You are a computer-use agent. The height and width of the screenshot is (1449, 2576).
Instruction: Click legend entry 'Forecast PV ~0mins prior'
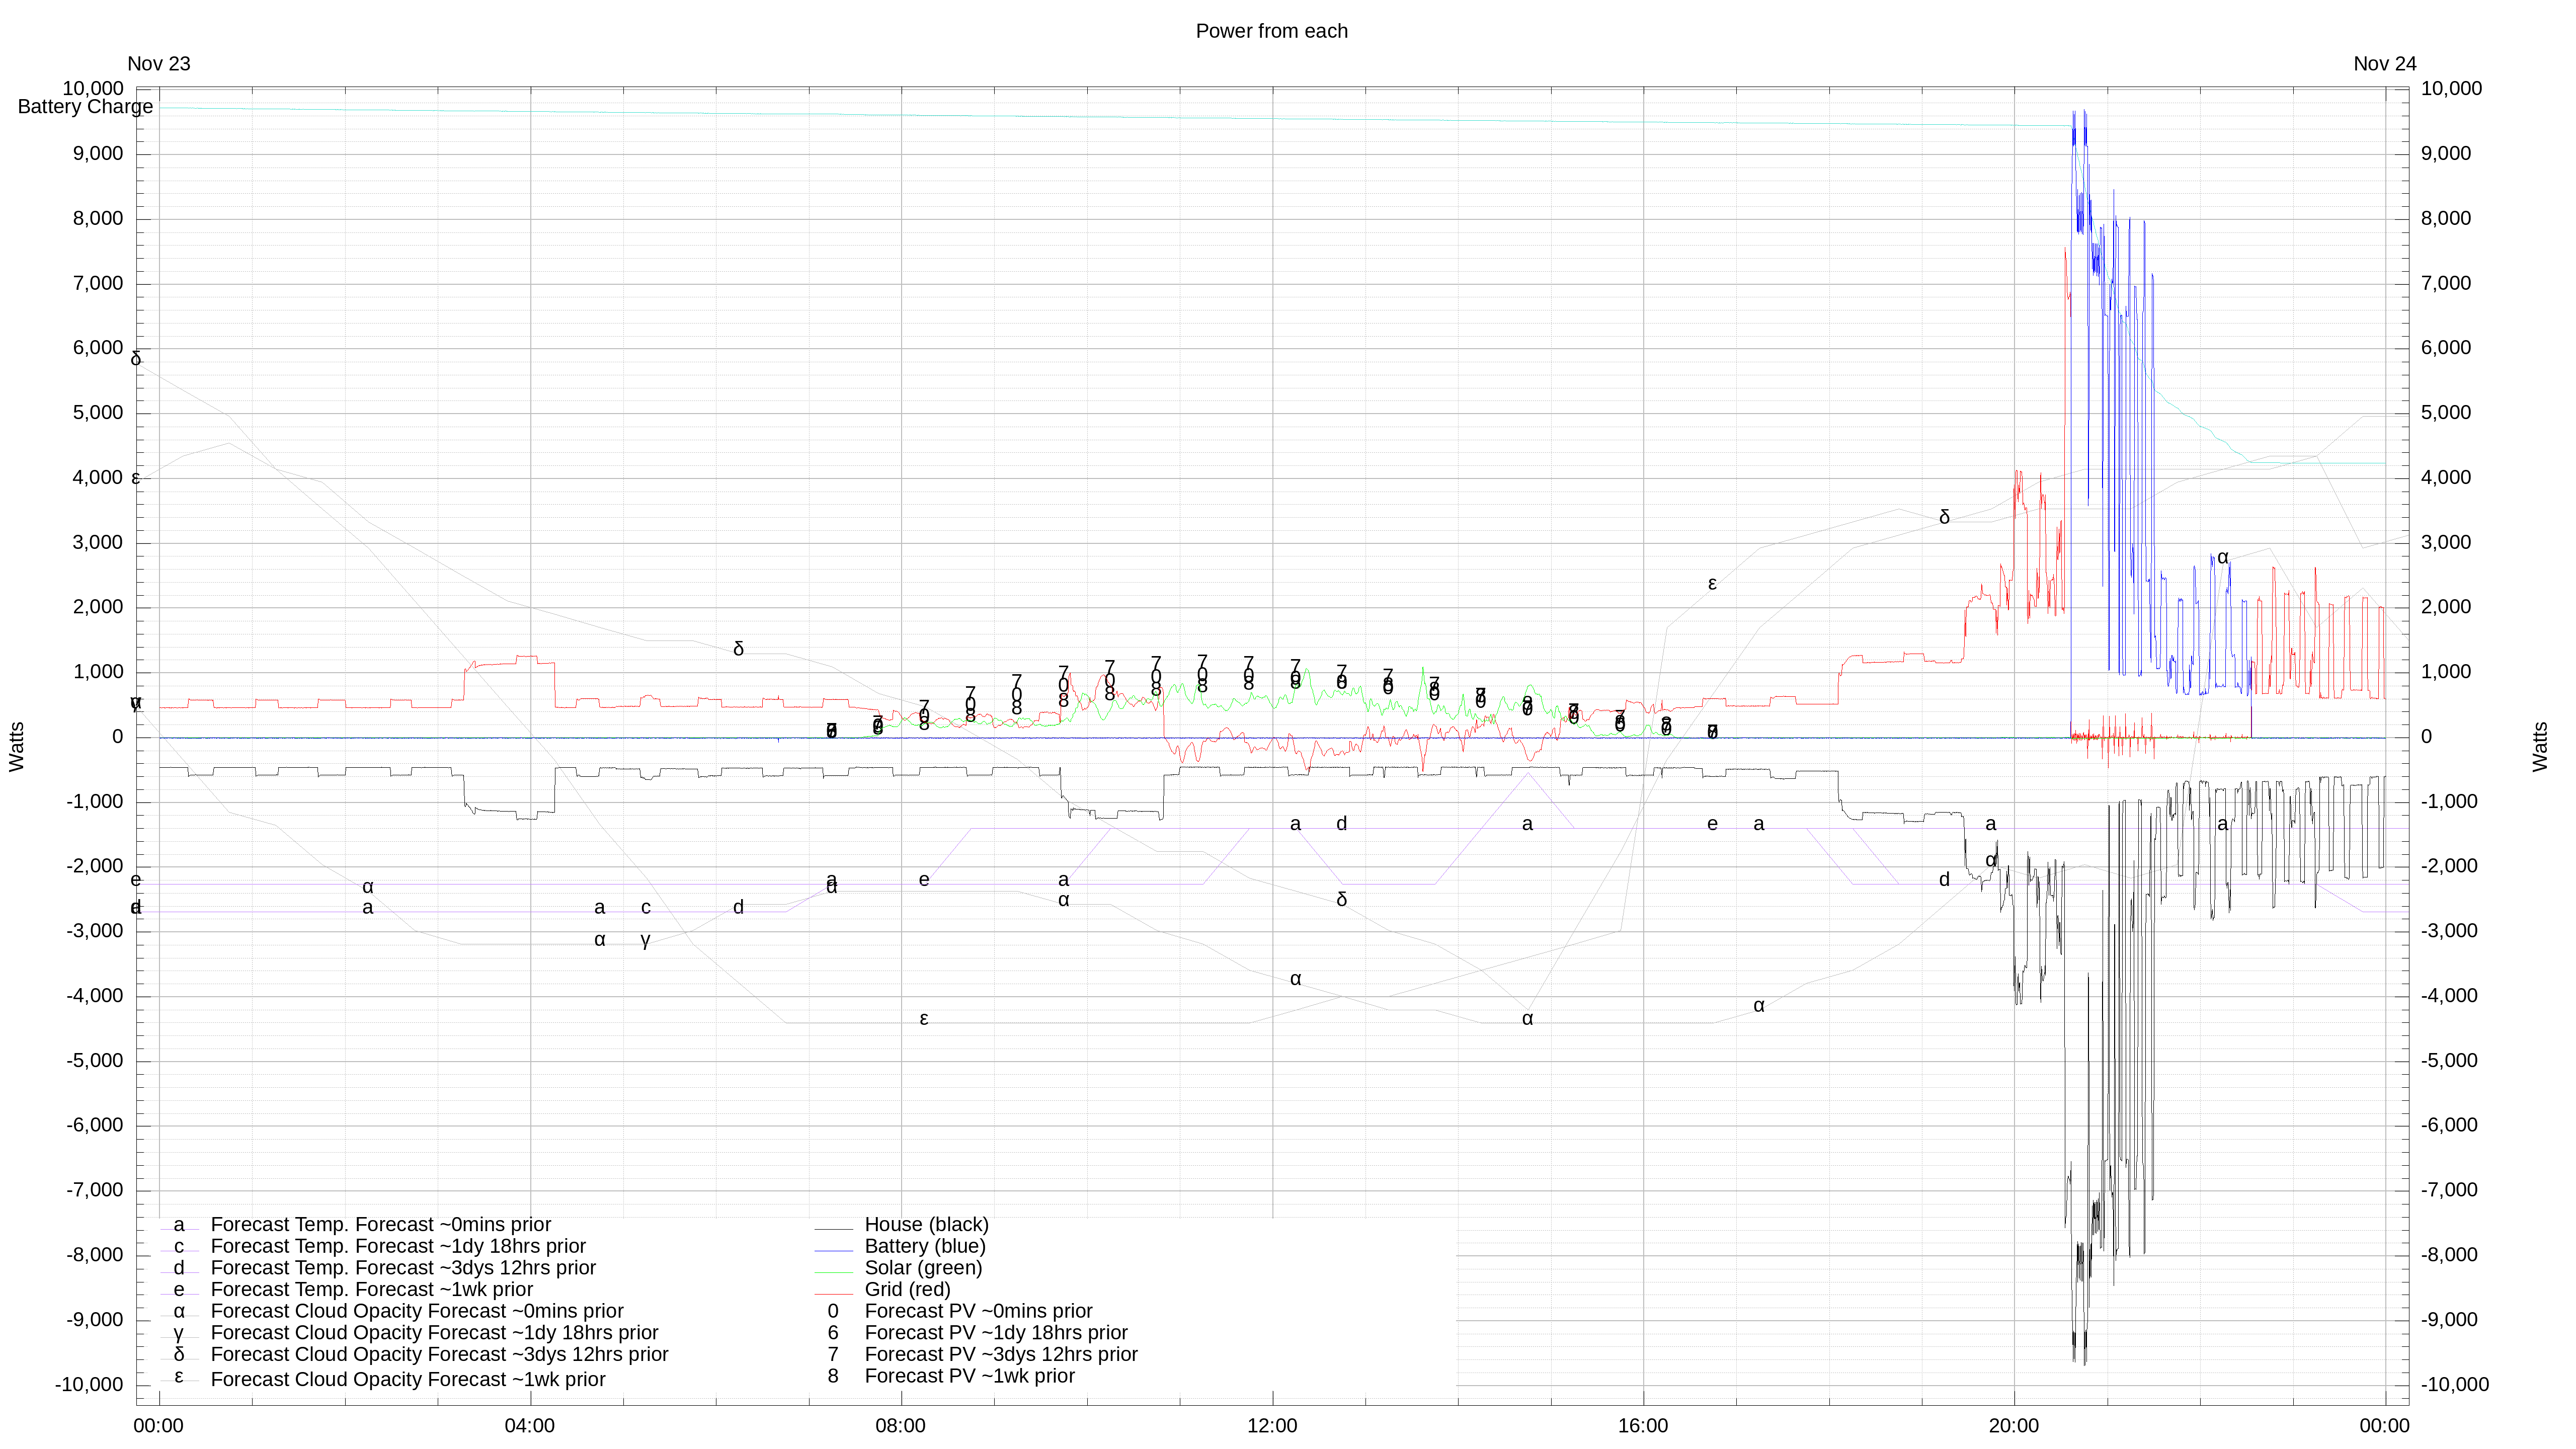coord(978,1311)
